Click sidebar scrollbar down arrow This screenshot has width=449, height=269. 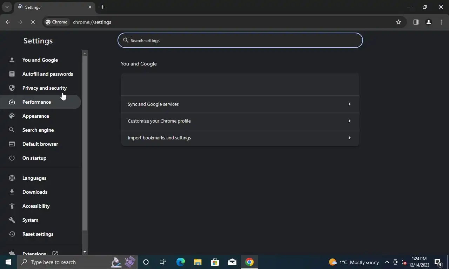pos(85,252)
